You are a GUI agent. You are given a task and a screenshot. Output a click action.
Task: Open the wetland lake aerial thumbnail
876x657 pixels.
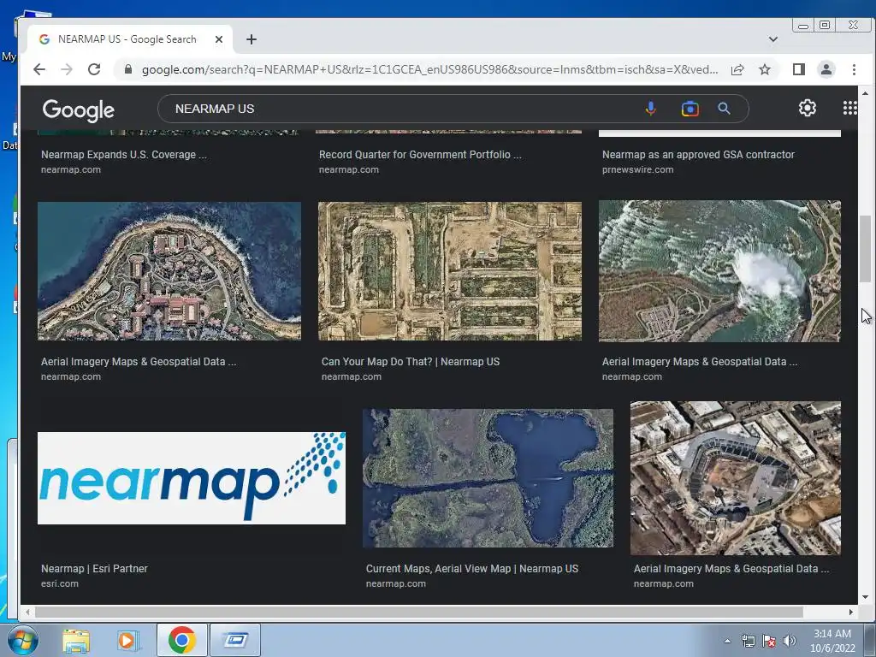488,477
